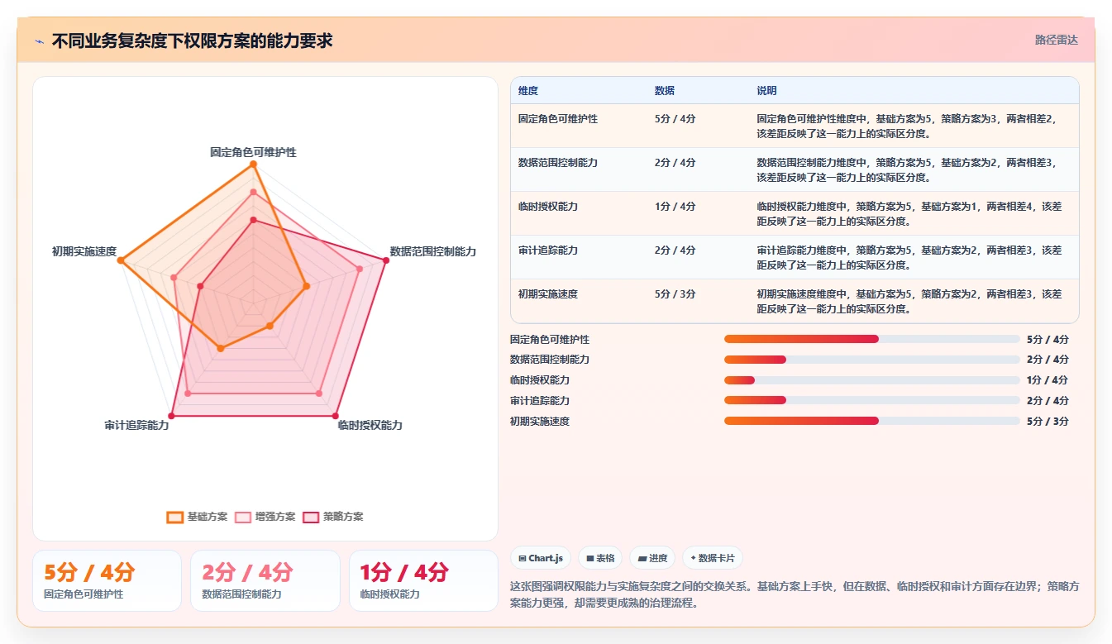Screen dimensions: 1112x644
Task: Click the 数据范围控制能力 radar axis label
Action: click(x=433, y=251)
